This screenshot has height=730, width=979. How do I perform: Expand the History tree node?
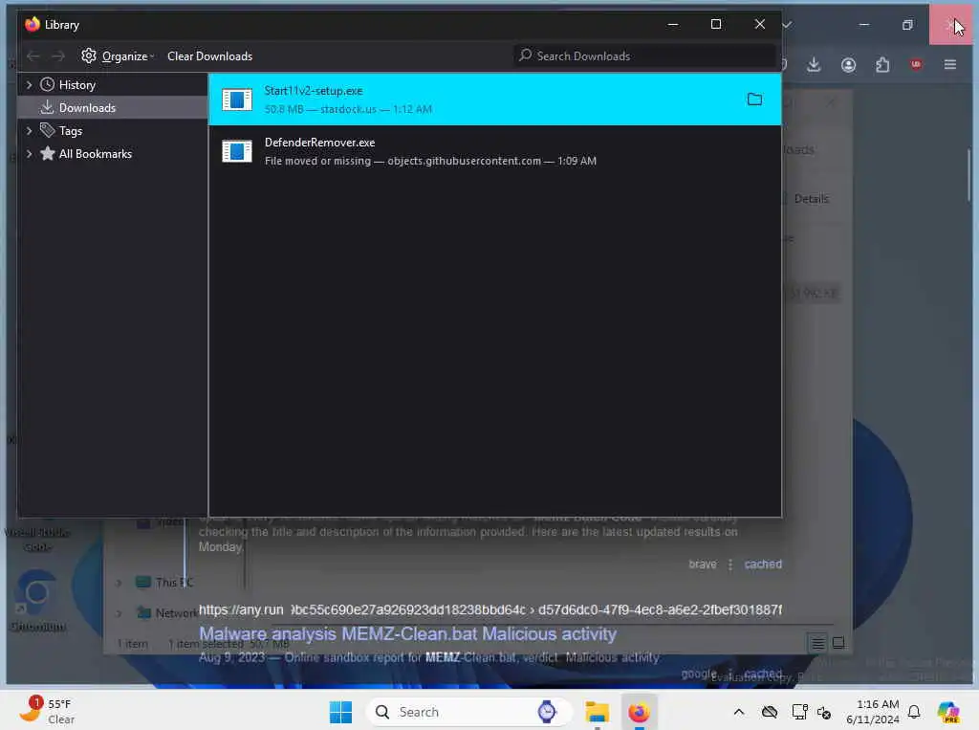coord(29,84)
